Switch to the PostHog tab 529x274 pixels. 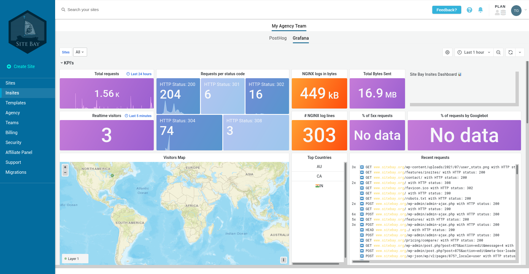tap(278, 38)
